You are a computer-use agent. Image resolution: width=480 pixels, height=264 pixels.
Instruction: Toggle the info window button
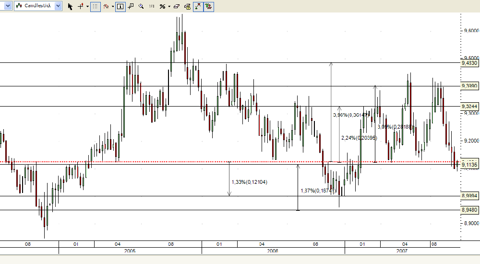click(x=120, y=6)
